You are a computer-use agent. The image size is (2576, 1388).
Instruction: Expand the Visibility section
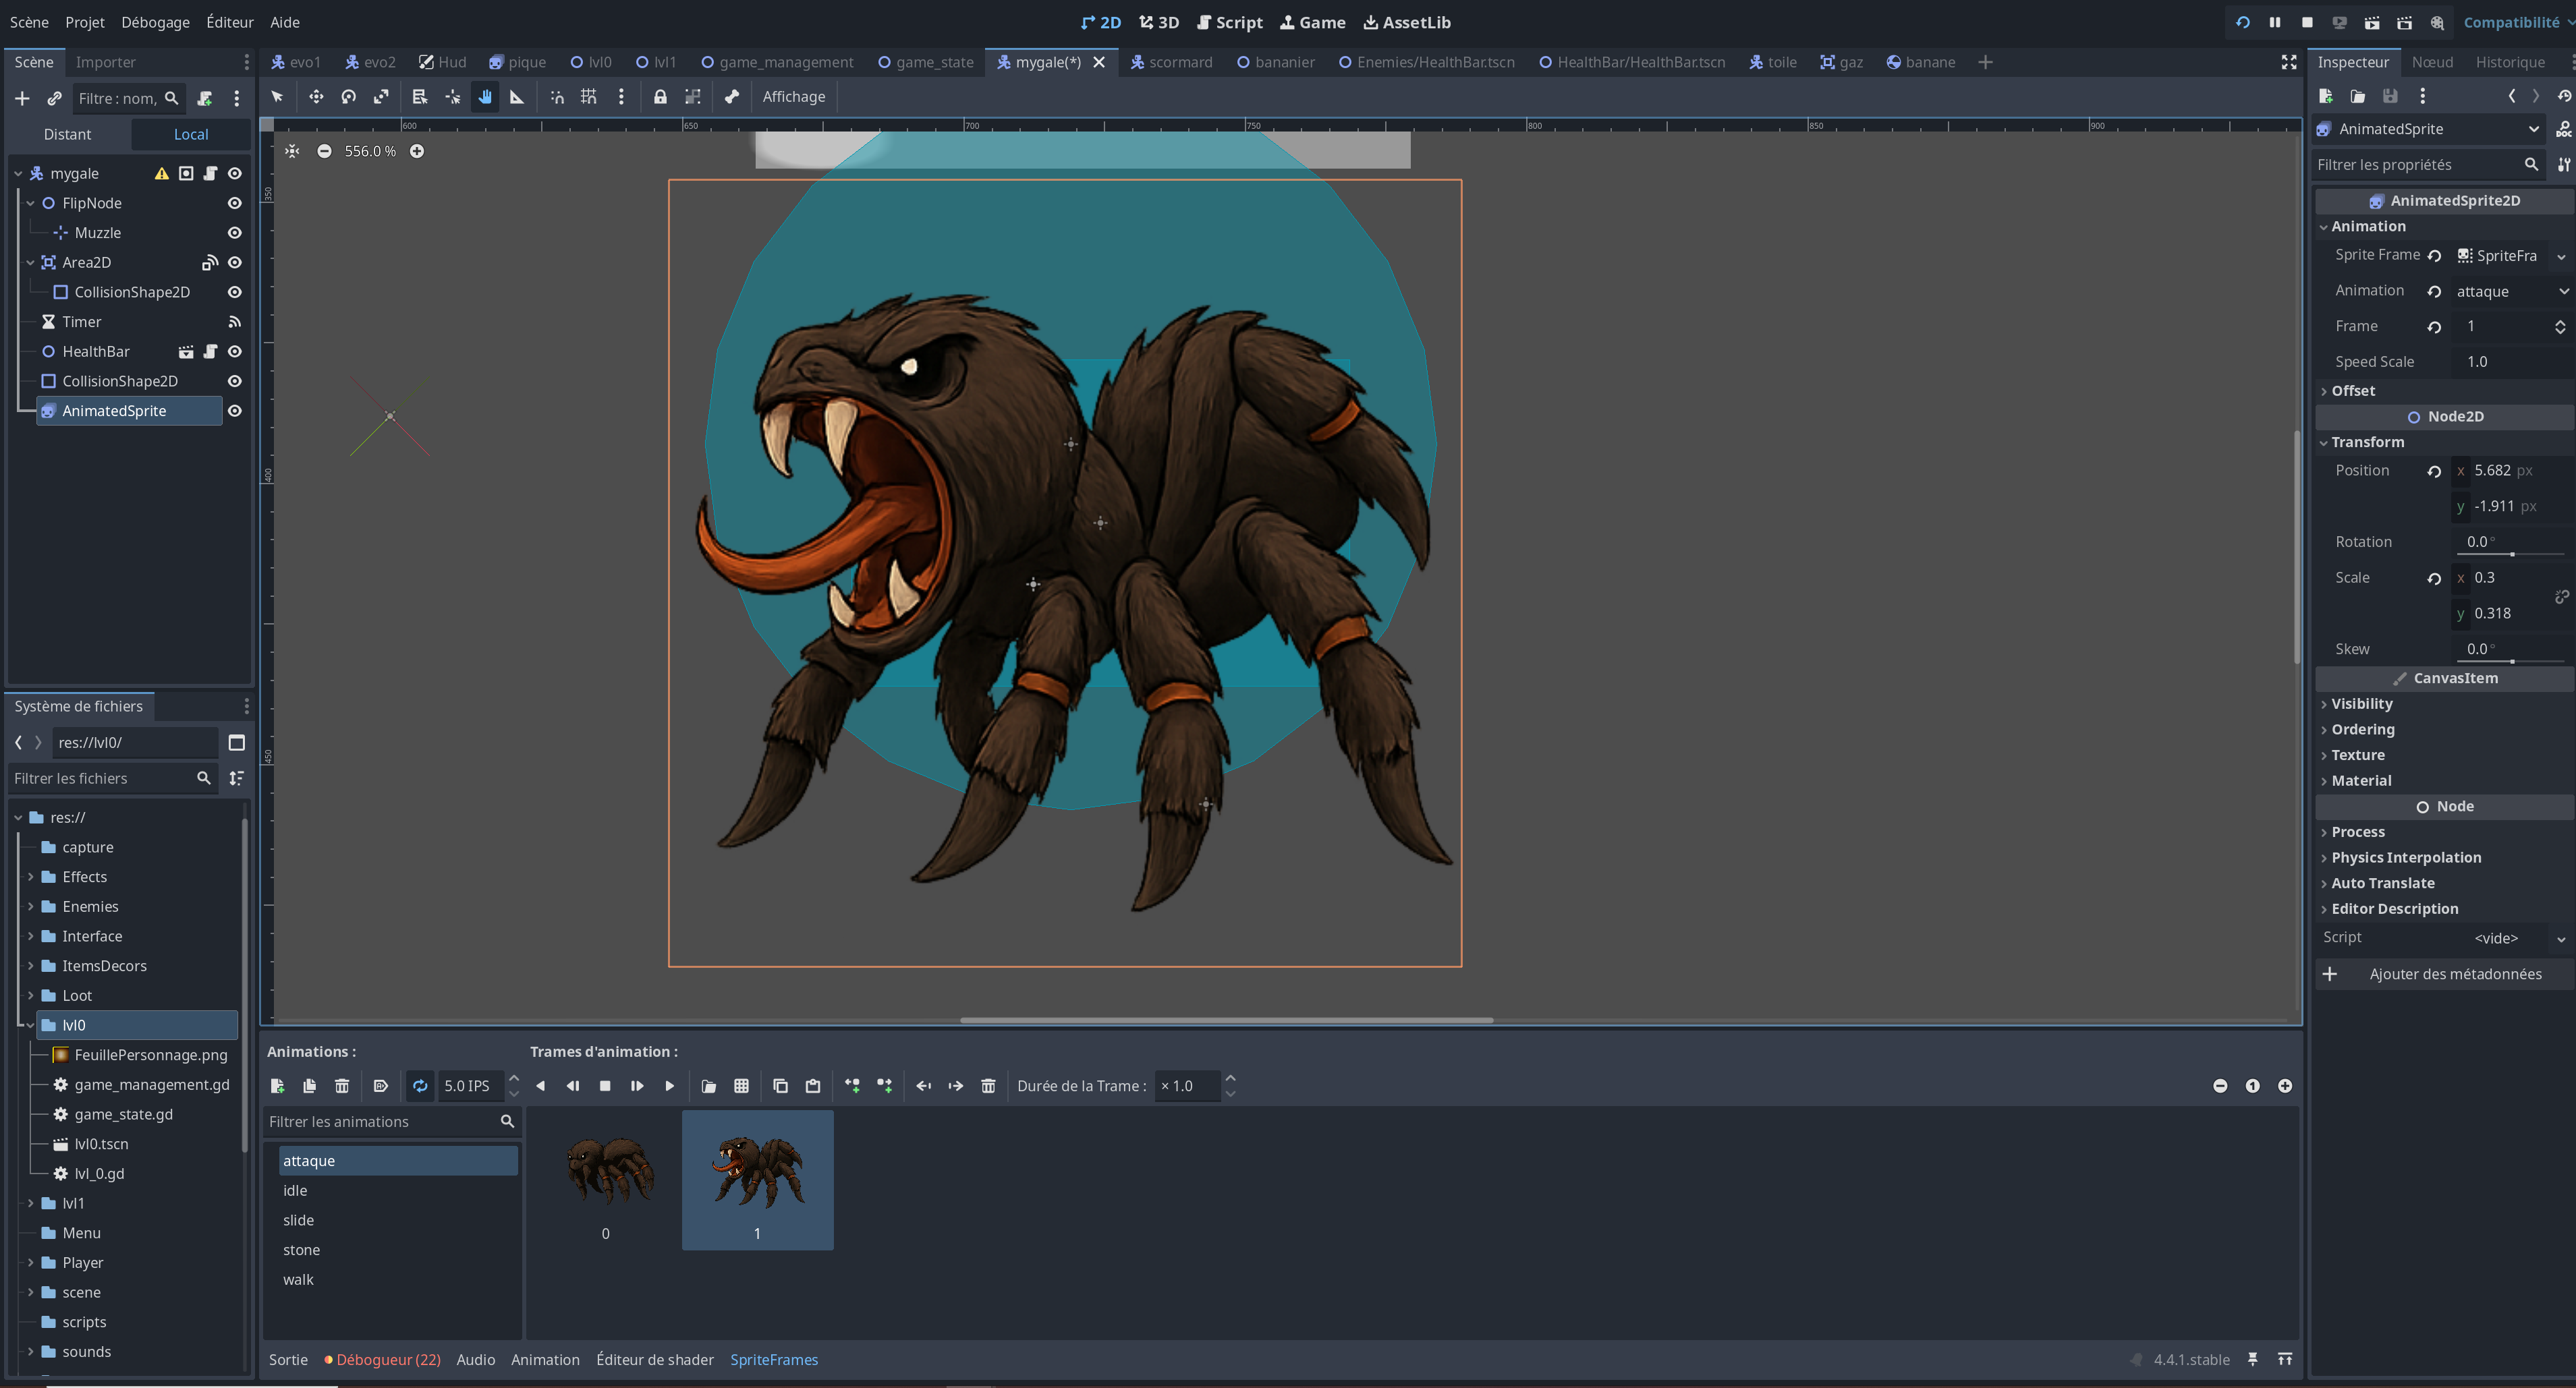tap(2361, 703)
